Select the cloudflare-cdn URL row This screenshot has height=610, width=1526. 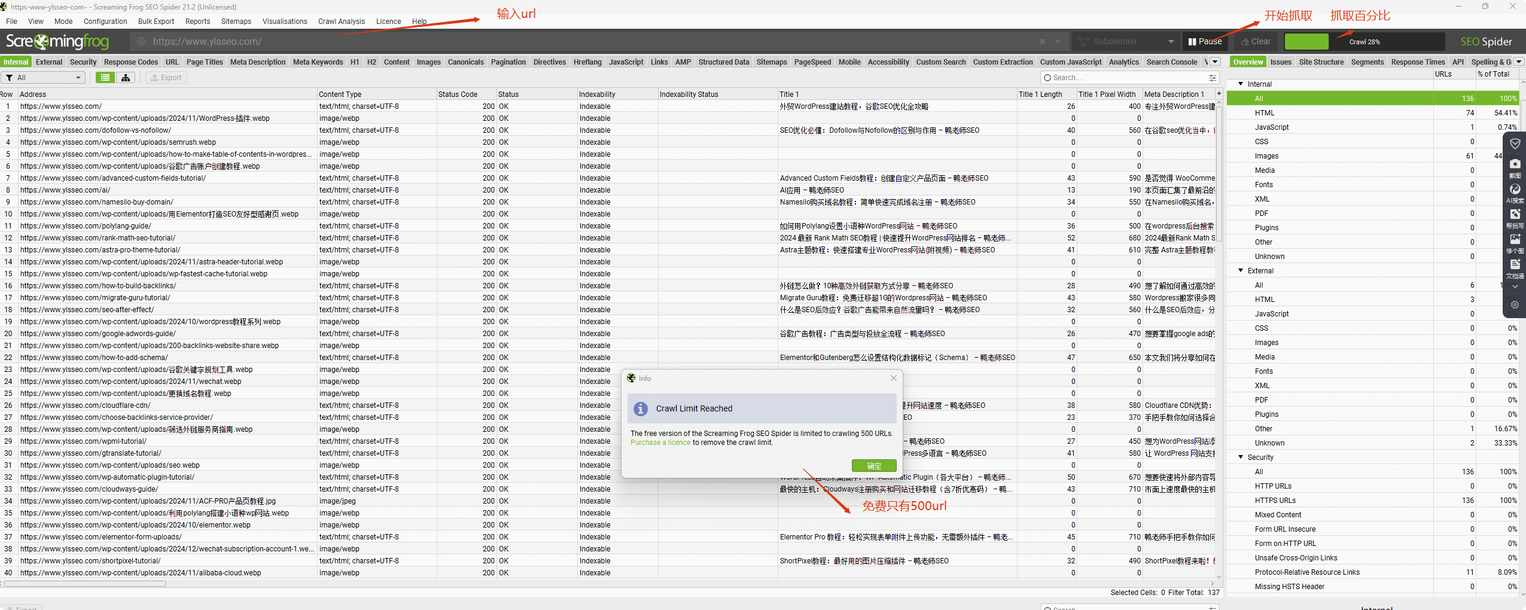pyautogui.click(x=608, y=405)
